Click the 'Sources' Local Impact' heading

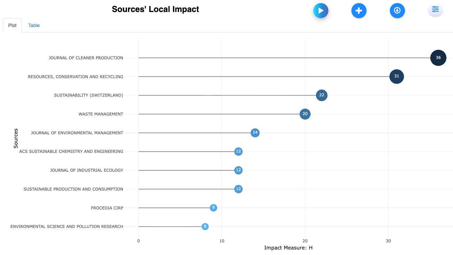click(x=155, y=9)
